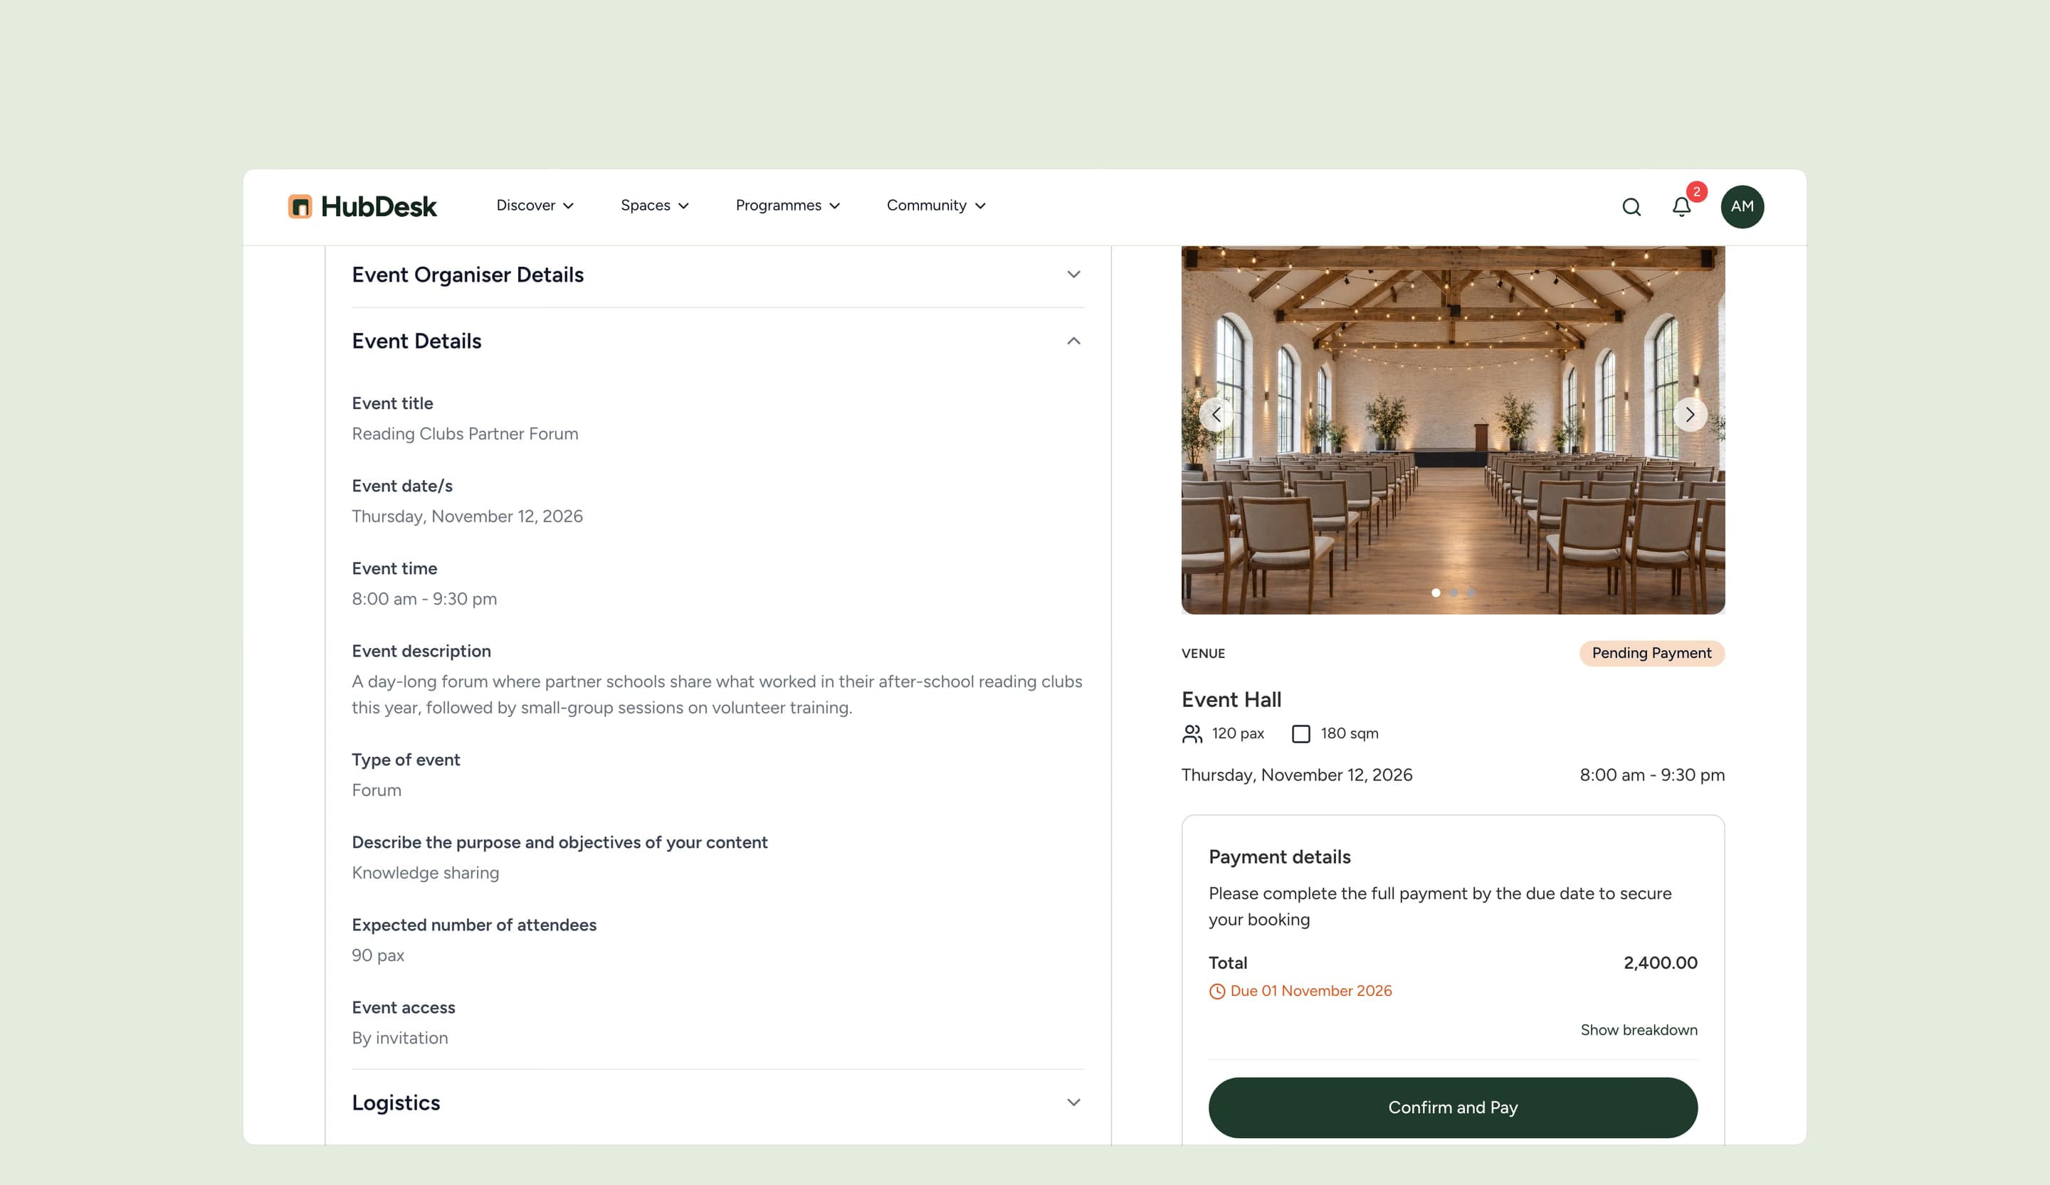The height and width of the screenshot is (1185, 2050).
Task: Click the HubDesk logo icon
Action: pyautogui.click(x=300, y=206)
